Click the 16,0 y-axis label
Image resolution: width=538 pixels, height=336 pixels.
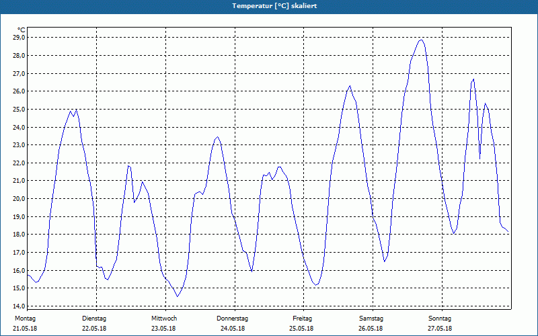[x=19, y=270]
